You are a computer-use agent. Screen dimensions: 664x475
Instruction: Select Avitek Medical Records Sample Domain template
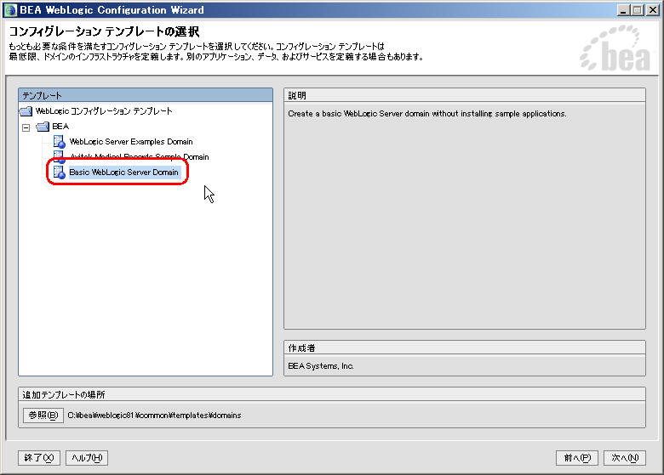point(139,157)
